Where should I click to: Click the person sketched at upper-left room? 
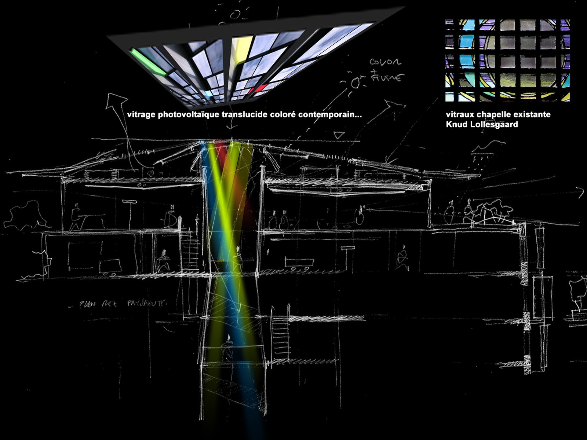point(78,219)
